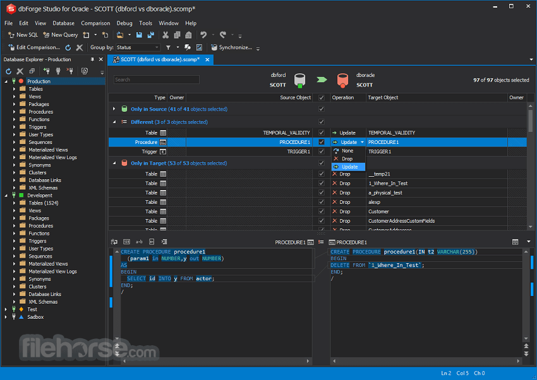
Task: Click the indent icon in diff pane toolbar
Action: click(x=164, y=242)
